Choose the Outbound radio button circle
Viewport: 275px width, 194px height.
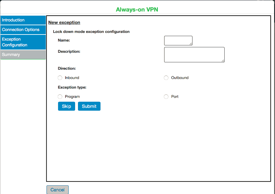click(166, 78)
